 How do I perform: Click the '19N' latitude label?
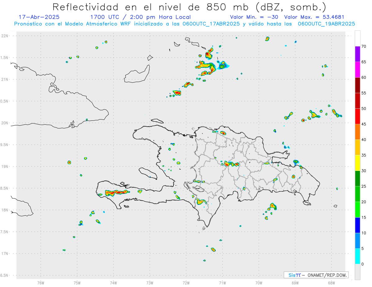point(5,166)
